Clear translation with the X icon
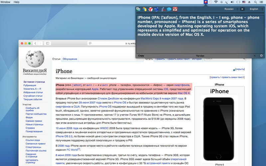 (254, 55)
